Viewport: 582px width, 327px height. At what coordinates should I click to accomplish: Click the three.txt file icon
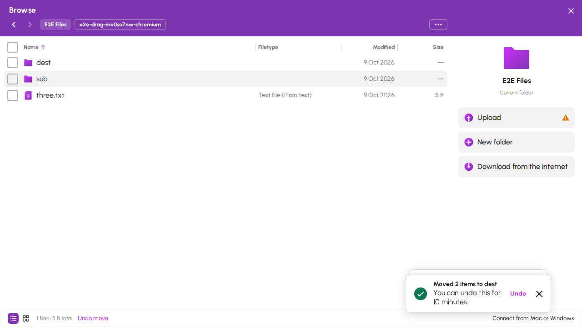pos(28,95)
